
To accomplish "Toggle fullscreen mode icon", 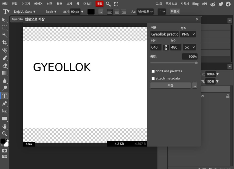I will click(116, 4).
